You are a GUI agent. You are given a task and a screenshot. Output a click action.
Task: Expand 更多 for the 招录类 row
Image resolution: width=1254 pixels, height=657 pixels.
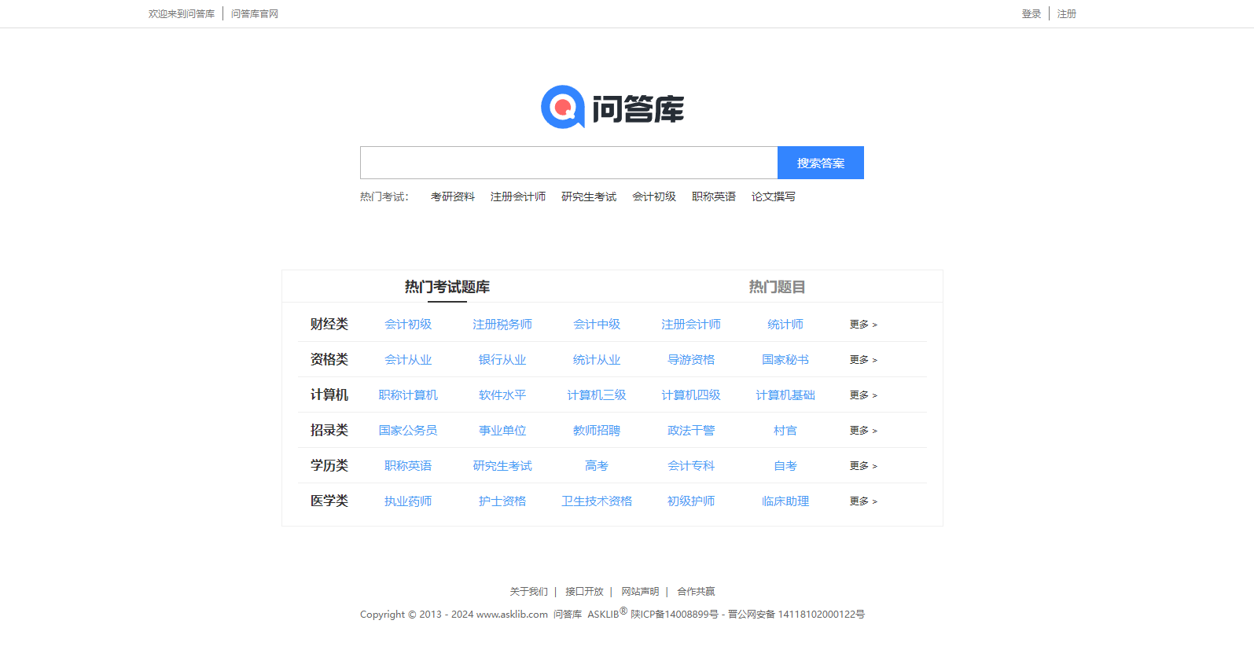[863, 431]
